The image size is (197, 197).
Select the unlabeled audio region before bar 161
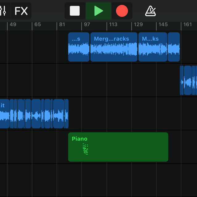pyautogui.click(x=174, y=47)
